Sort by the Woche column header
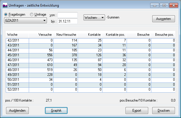The width and height of the screenshot is (181, 118). coord(17,35)
